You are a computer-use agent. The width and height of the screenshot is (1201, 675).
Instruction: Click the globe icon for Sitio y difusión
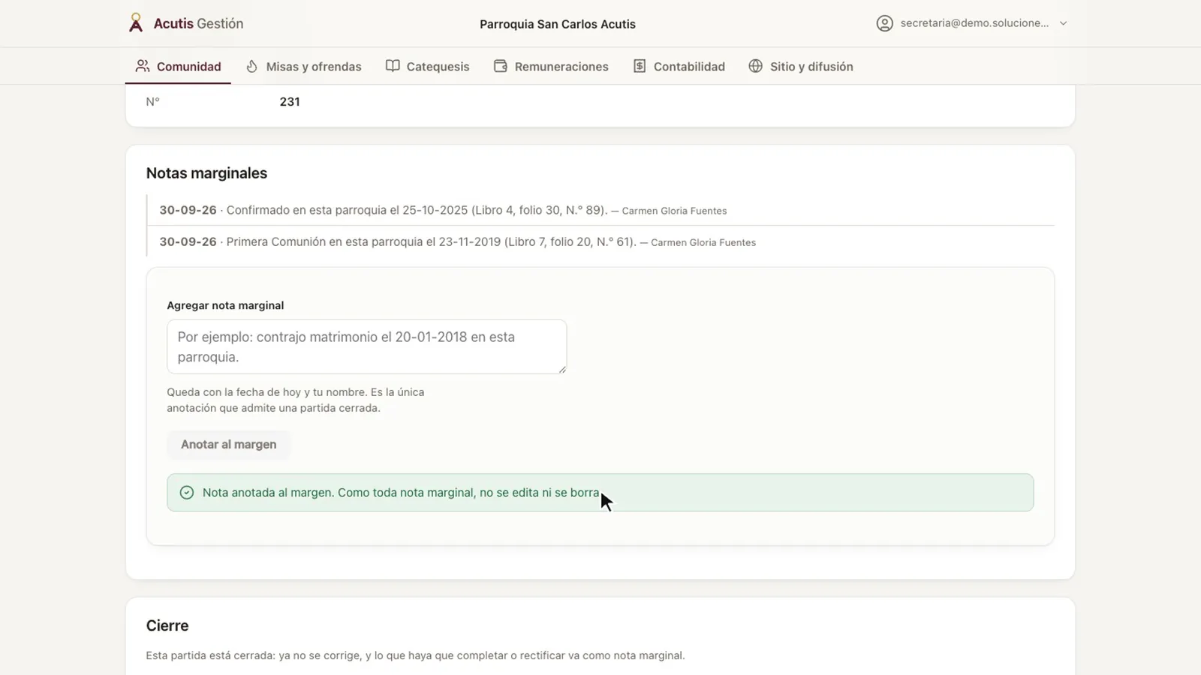756,66
